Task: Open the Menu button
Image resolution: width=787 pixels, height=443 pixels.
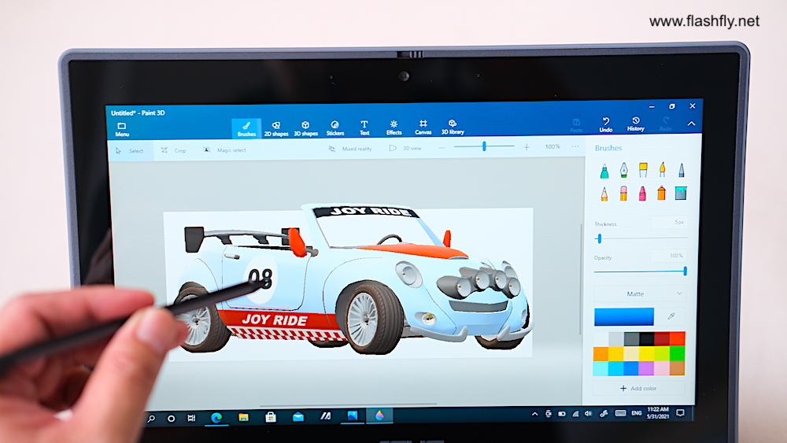Action: 122,129
